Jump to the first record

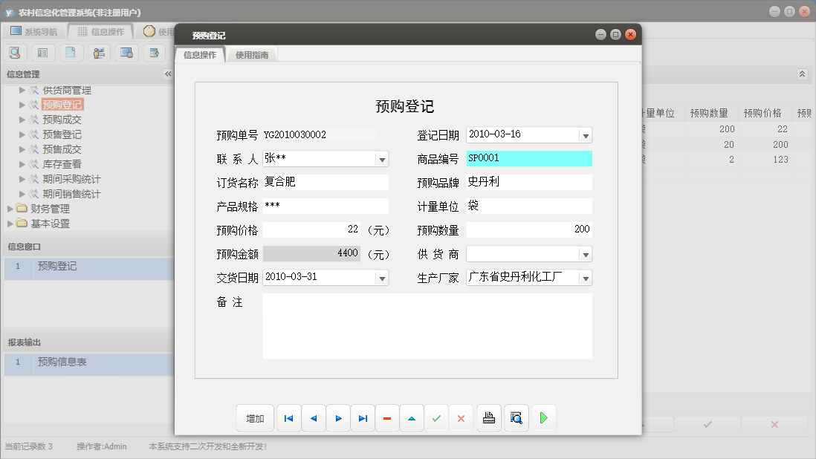[288, 417]
